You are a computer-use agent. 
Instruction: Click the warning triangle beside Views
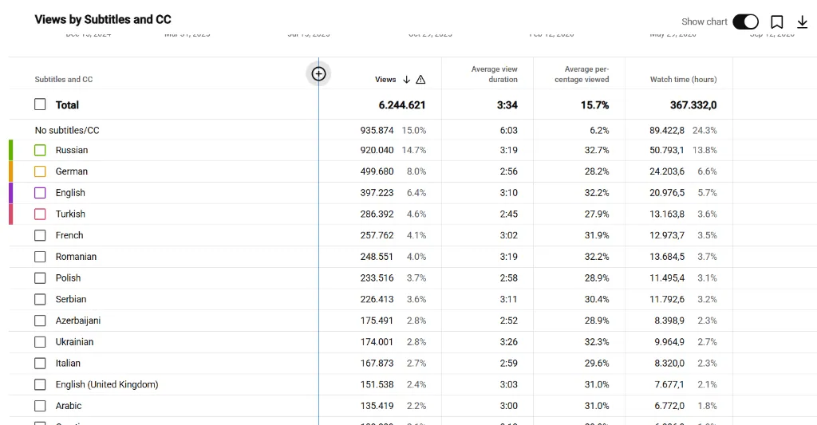coord(420,80)
